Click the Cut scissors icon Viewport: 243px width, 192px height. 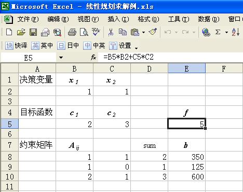(x=111, y=32)
